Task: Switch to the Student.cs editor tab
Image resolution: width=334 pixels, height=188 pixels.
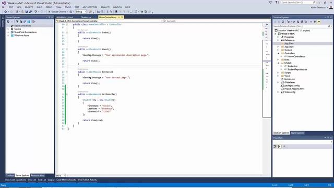Action: pyautogui.click(x=86, y=17)
